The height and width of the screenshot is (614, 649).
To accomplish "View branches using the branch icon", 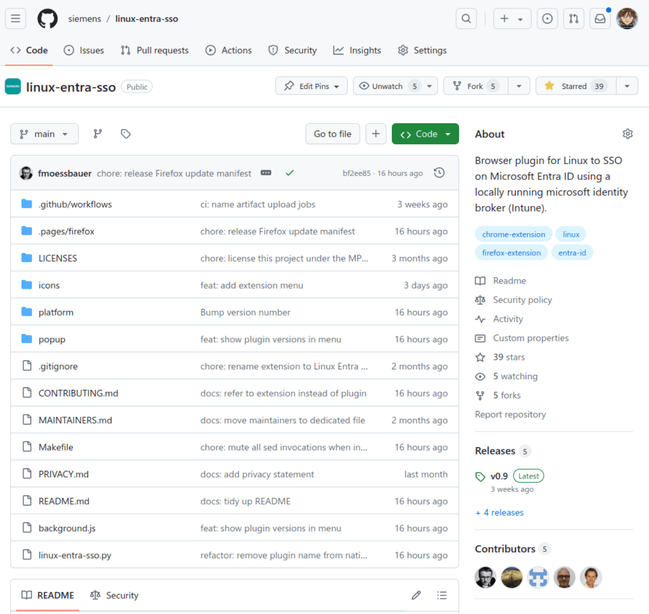I will pos(98,134).
